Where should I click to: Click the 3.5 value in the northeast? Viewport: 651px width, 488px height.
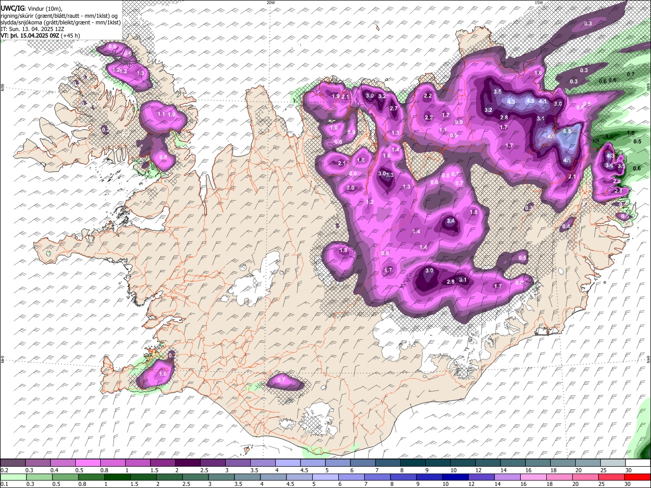click(x=497, y=91)
